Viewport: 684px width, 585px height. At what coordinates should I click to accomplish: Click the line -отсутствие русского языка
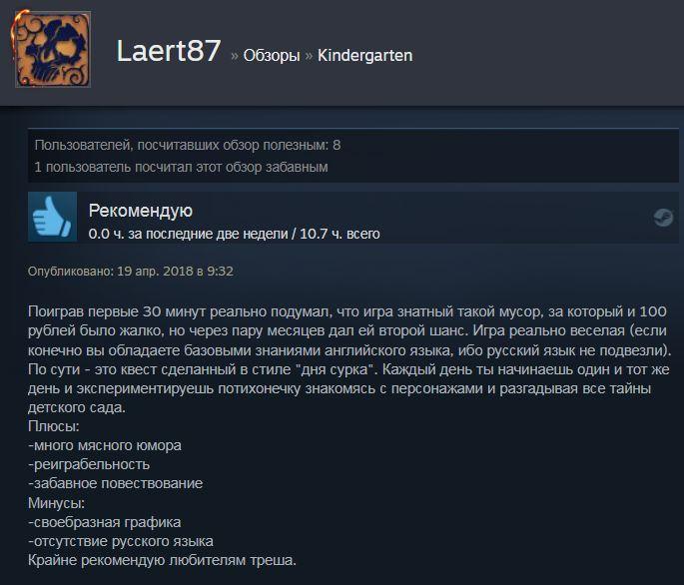pos(121,541)
